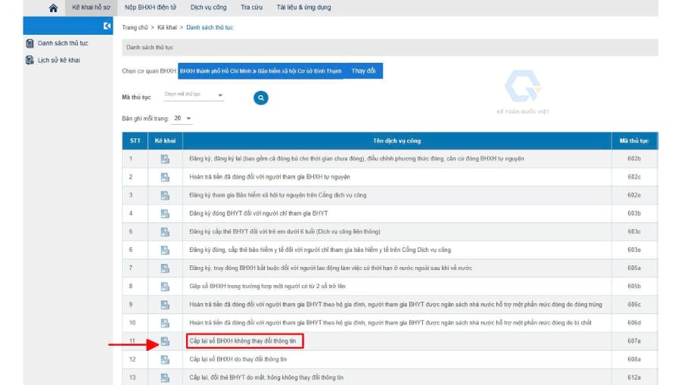
Task: Open the Tài liệu & ứng dụng menu
Action: (303, 8)
